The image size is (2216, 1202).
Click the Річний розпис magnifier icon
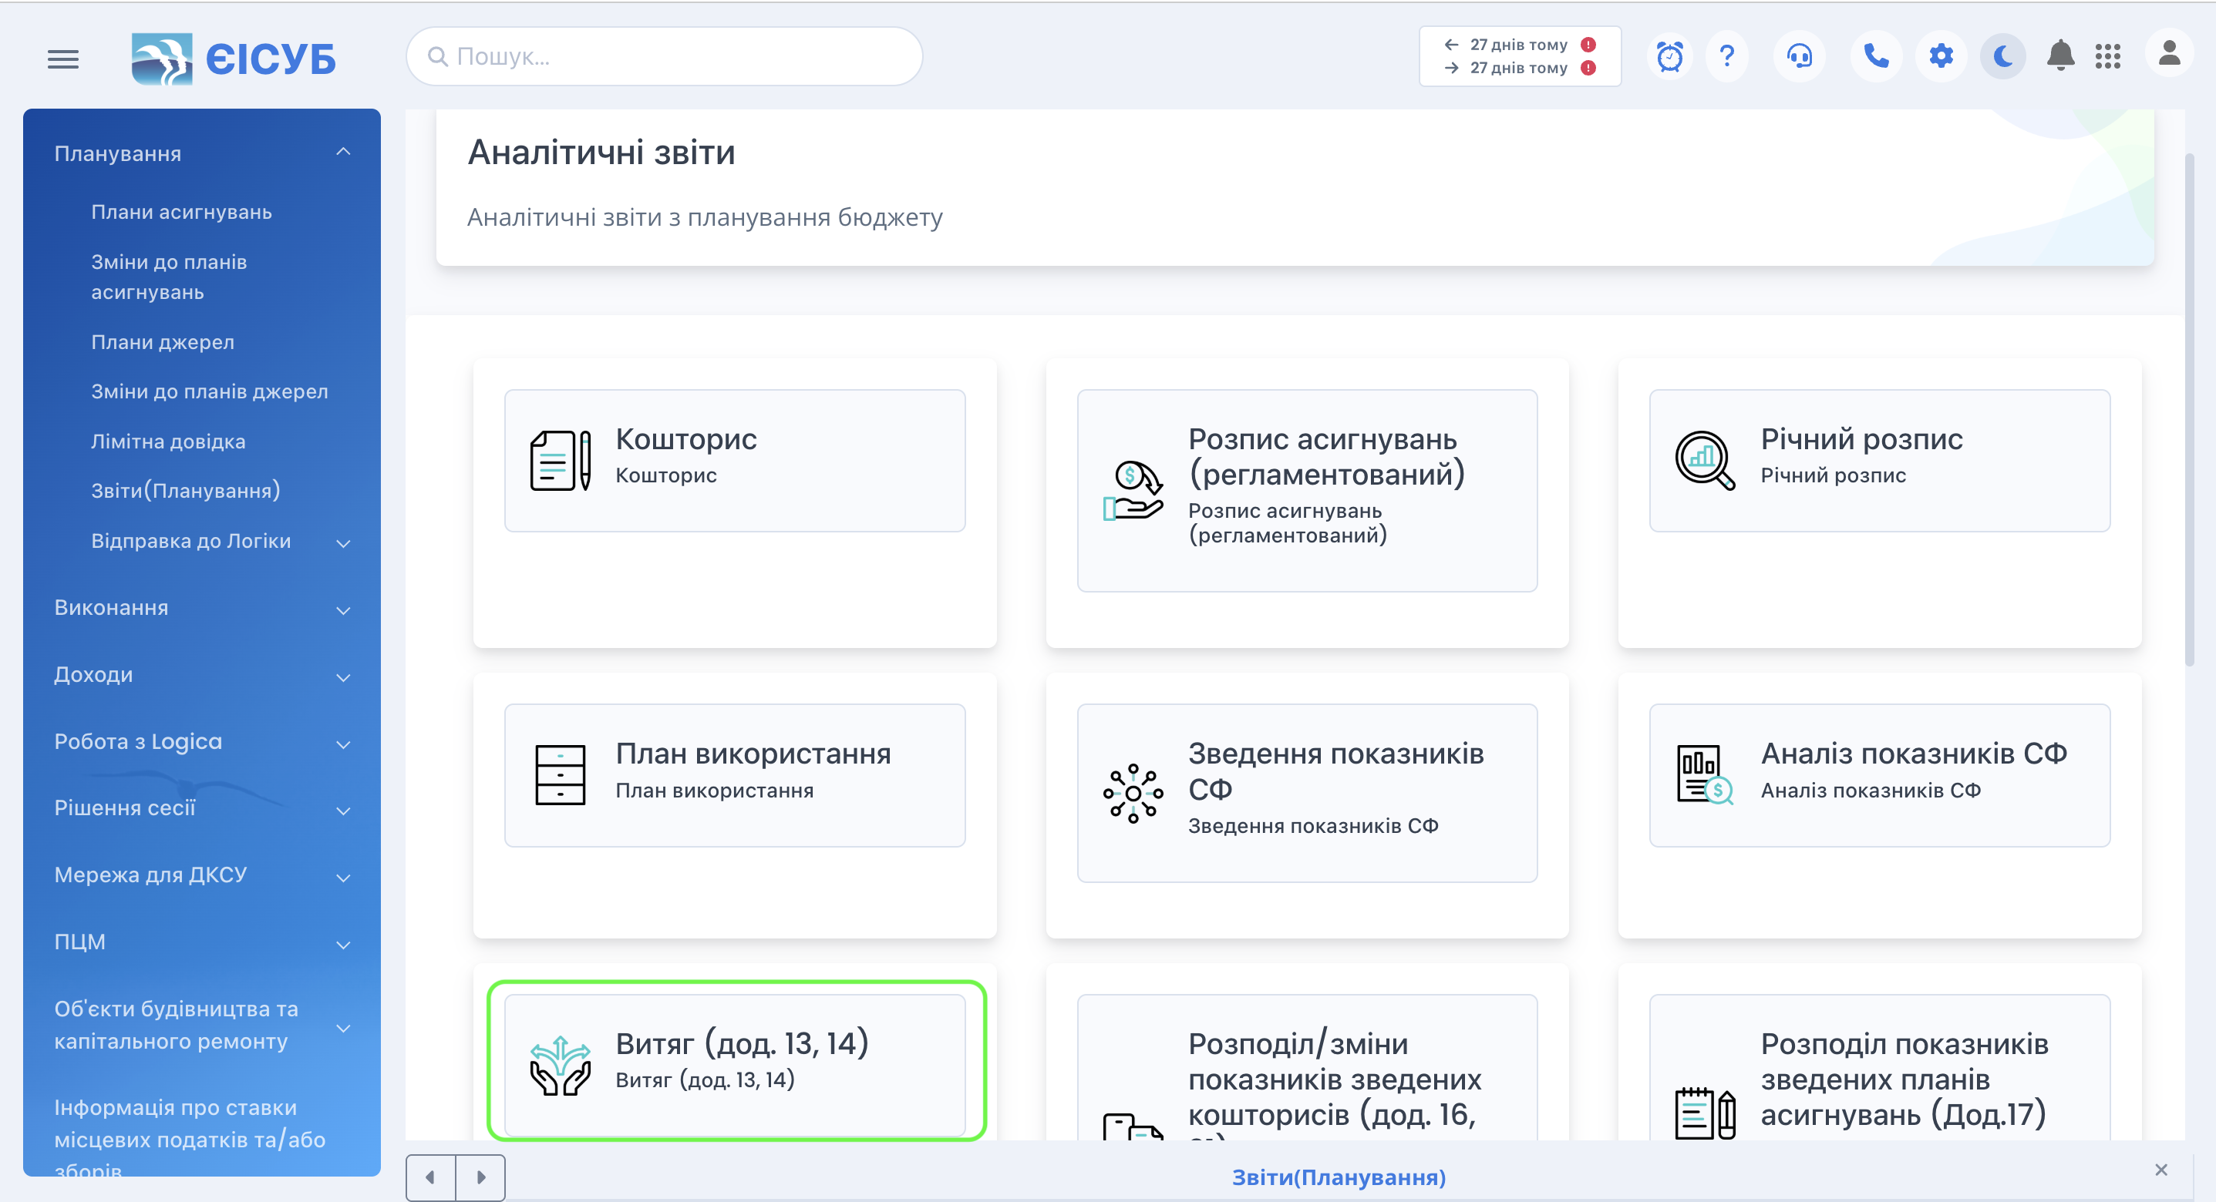(1705, 460)
